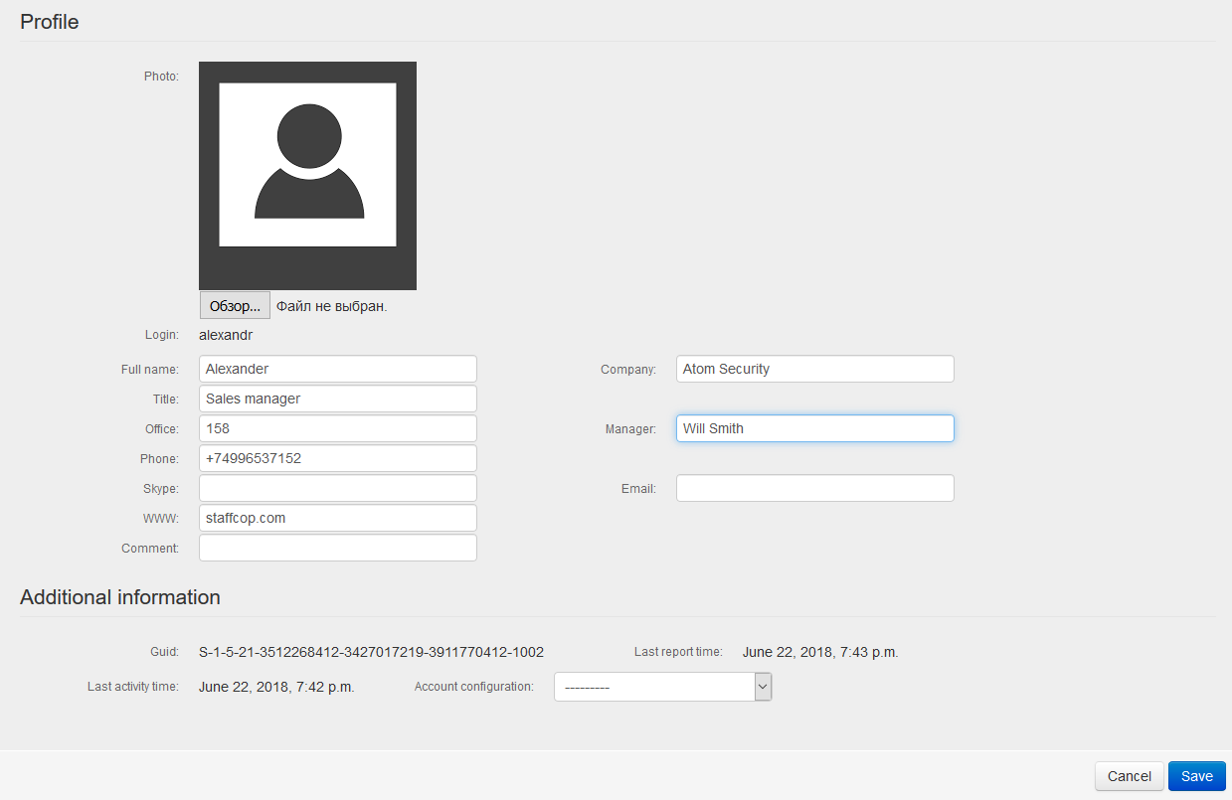The image size is (1232, 800).
Task: Click the empty Comment input field
Action: pyautogui.click(x=337, y=548)
